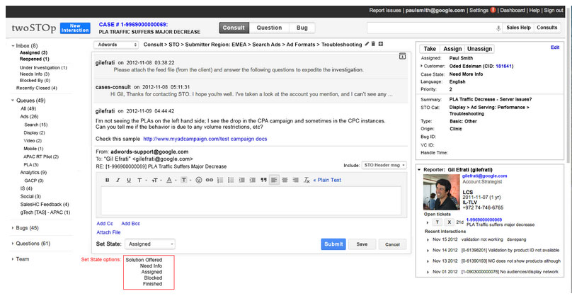Click the smiley emoticon icon

pos(199,180)
